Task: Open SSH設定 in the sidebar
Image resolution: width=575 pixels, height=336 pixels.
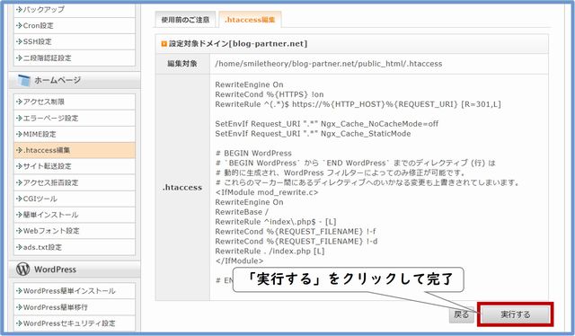Action: pyautogui.click(x=75, y=42)
